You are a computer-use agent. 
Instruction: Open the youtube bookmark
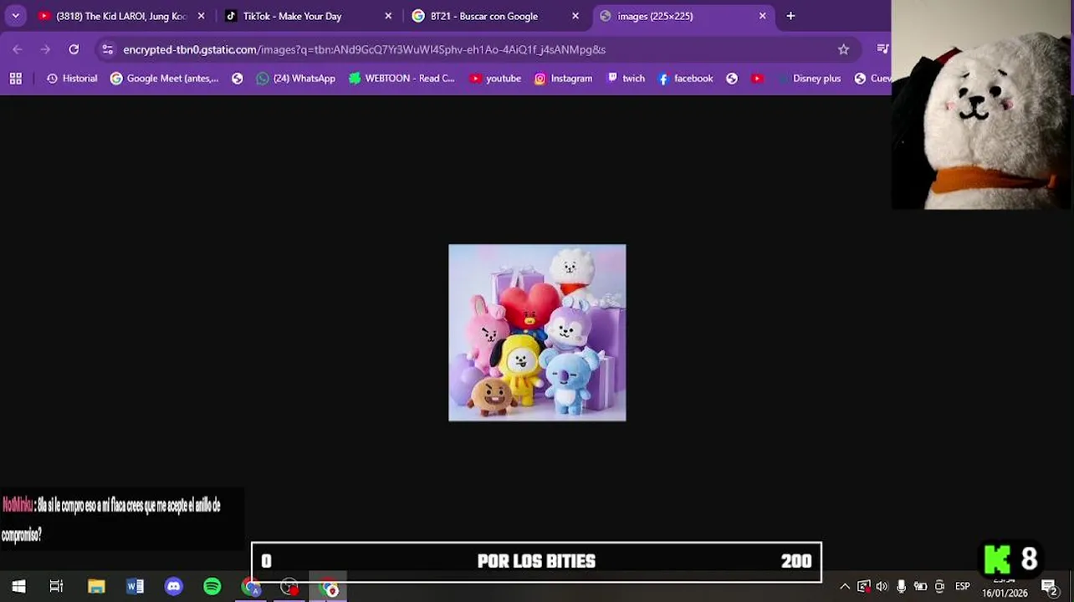tap(495, 78)
